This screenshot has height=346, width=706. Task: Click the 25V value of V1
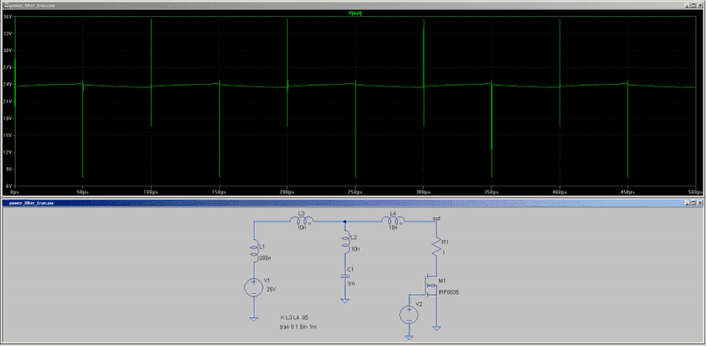click(x=272, y=290)
